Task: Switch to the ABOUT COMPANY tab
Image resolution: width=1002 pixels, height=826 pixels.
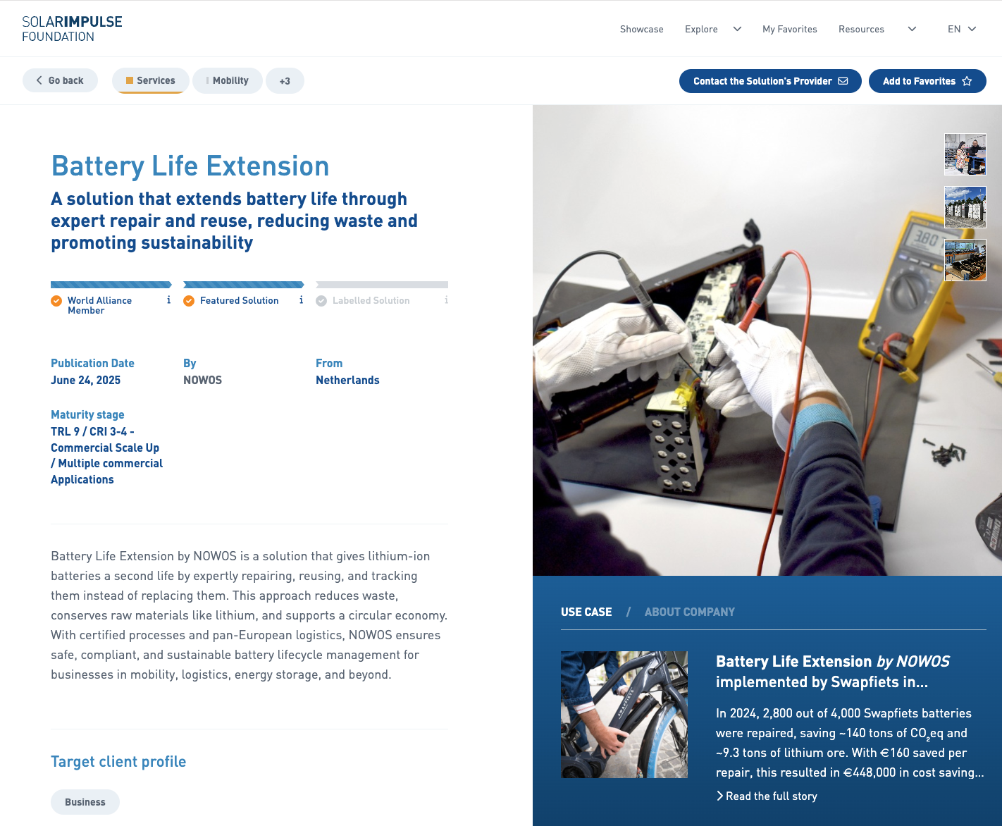Action: click(690, 612)
